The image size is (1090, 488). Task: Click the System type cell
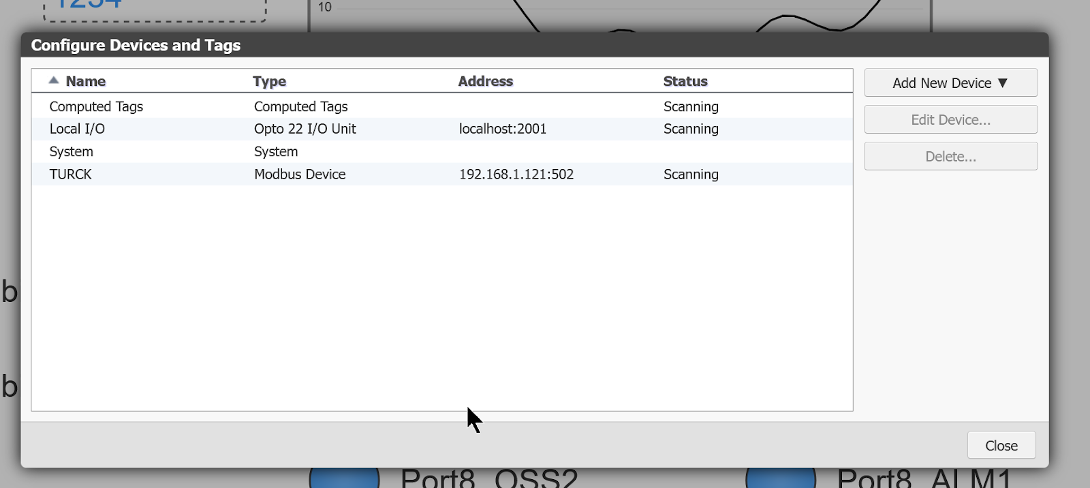coord(276,152)
